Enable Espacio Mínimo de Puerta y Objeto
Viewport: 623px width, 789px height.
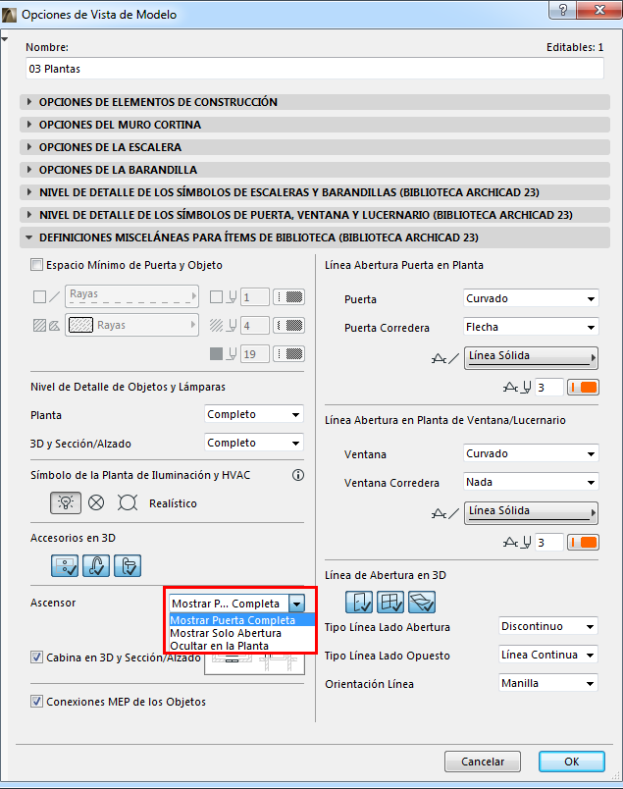tap(36, 265)
